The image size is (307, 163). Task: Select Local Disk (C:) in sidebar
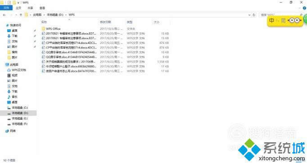click(x=18, y=108)
